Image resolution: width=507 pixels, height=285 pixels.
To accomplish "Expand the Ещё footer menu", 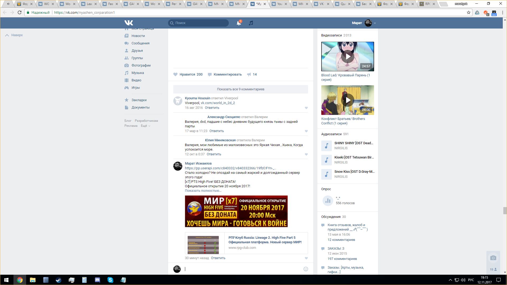I will coord(145,126).
